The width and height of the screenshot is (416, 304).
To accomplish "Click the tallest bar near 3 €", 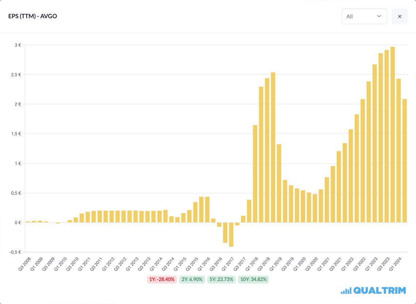I will [x=393, y=134].
